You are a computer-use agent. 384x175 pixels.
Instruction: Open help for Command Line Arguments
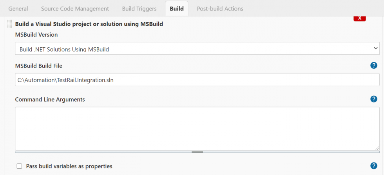click(x=373, y=99)
